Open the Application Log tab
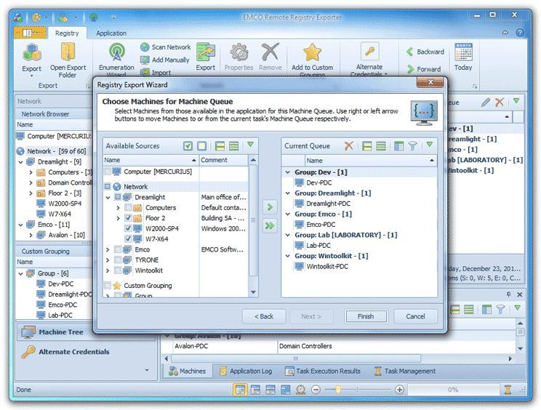The width and height of the screenshot is (541, 410). tap(246, 371)
